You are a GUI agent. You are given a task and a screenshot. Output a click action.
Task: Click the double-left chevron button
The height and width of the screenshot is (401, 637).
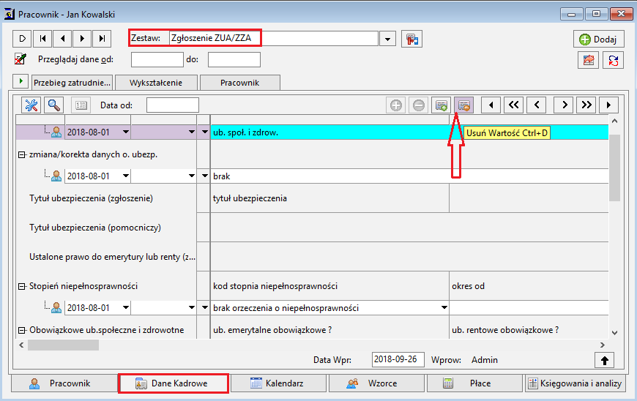(x=514, y=105)
